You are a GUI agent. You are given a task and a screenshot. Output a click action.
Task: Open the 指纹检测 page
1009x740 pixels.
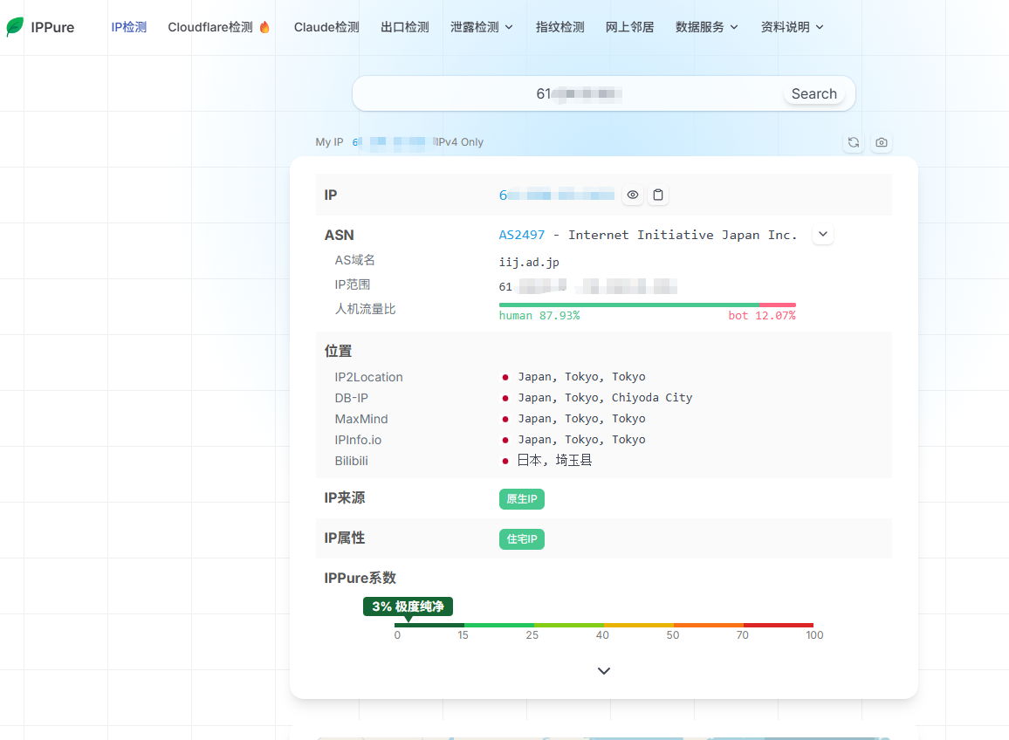point(559,27)
